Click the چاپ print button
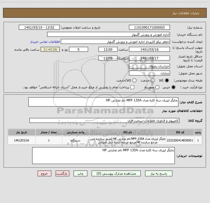The width and height of the screenshot is (210, 203). [x=80, y=173]
